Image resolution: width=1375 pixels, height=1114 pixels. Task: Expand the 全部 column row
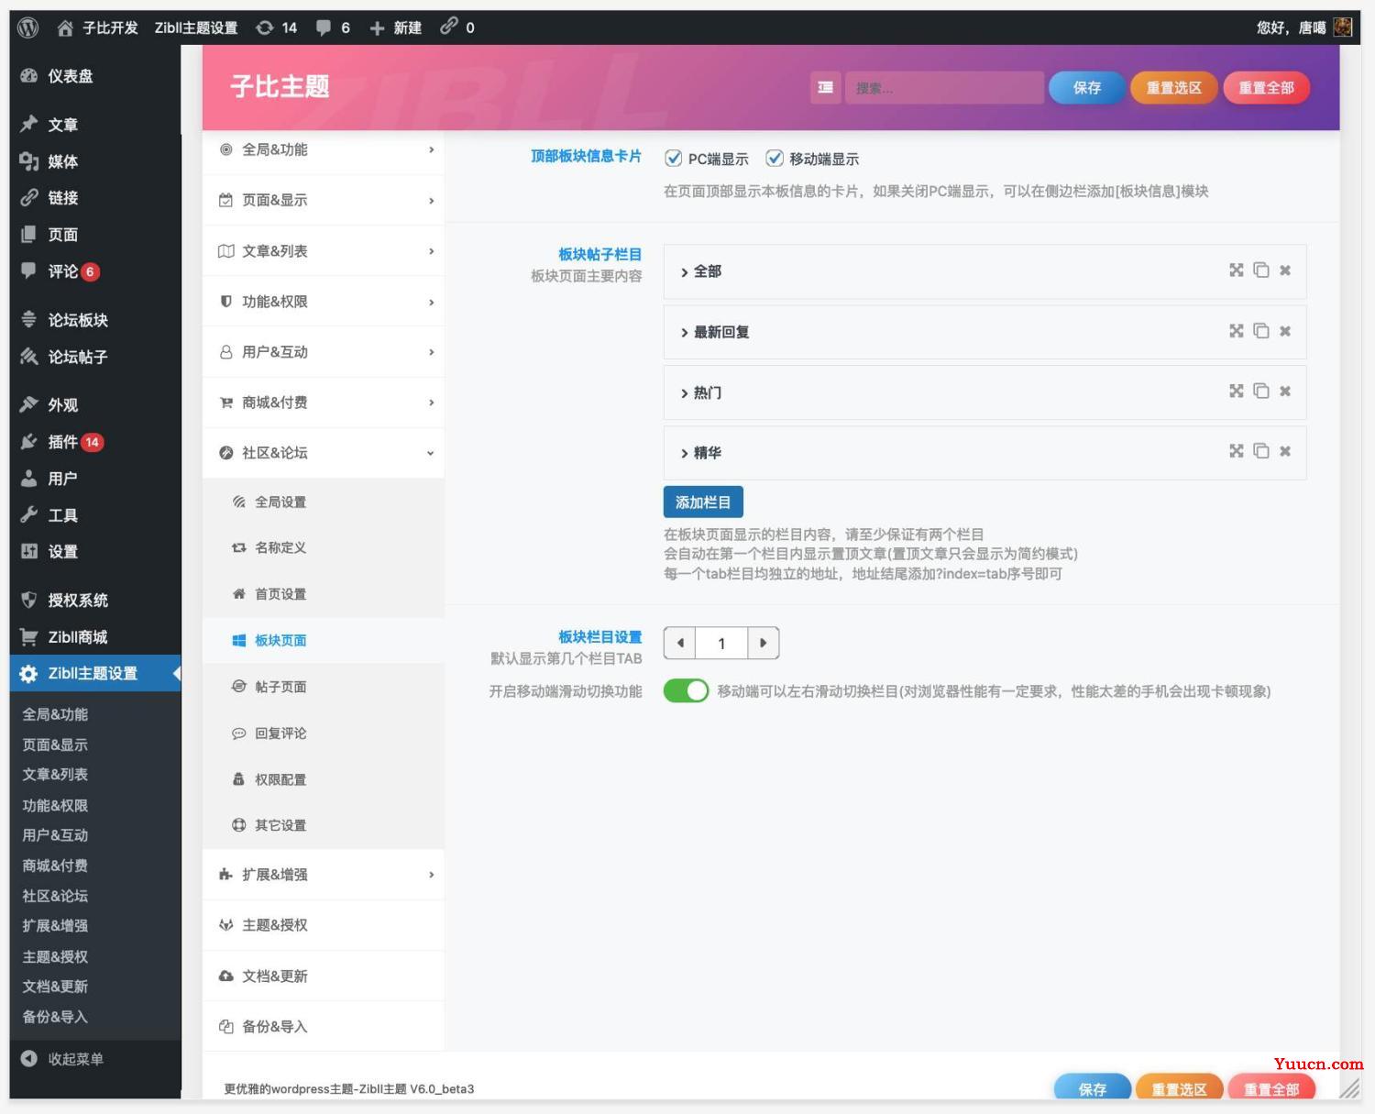[x=985, y=271]
